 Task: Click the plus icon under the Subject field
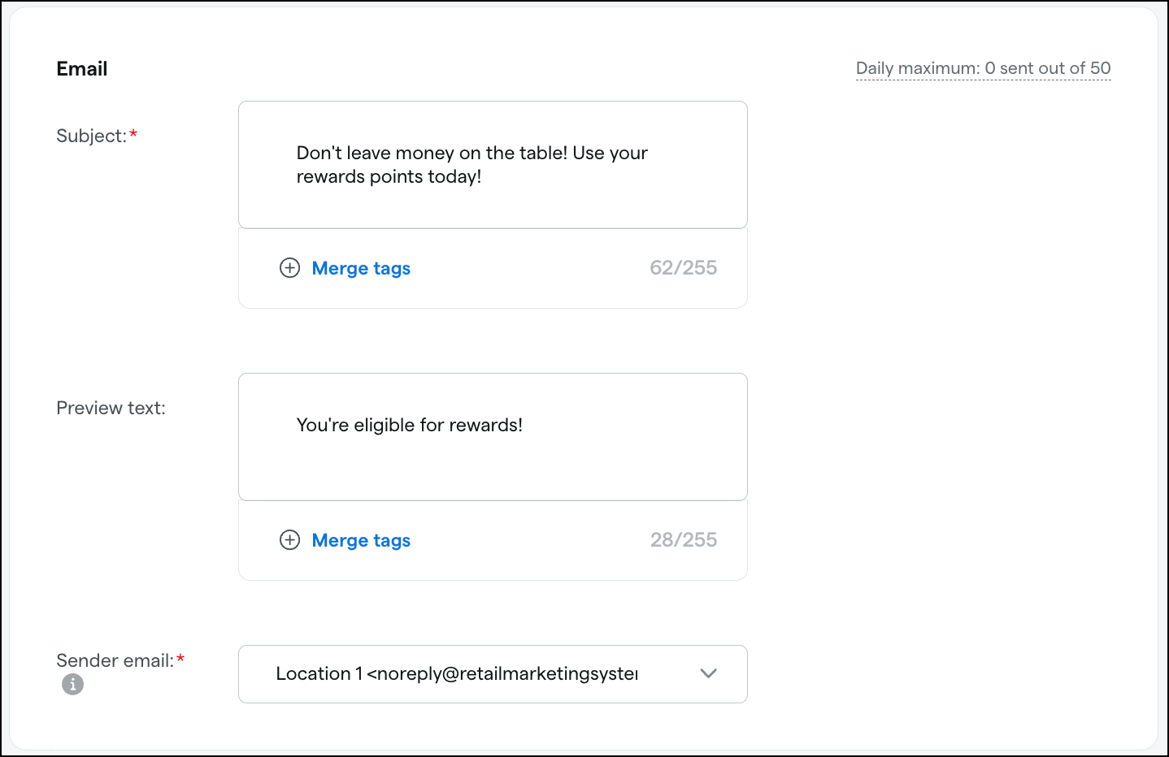289,268
